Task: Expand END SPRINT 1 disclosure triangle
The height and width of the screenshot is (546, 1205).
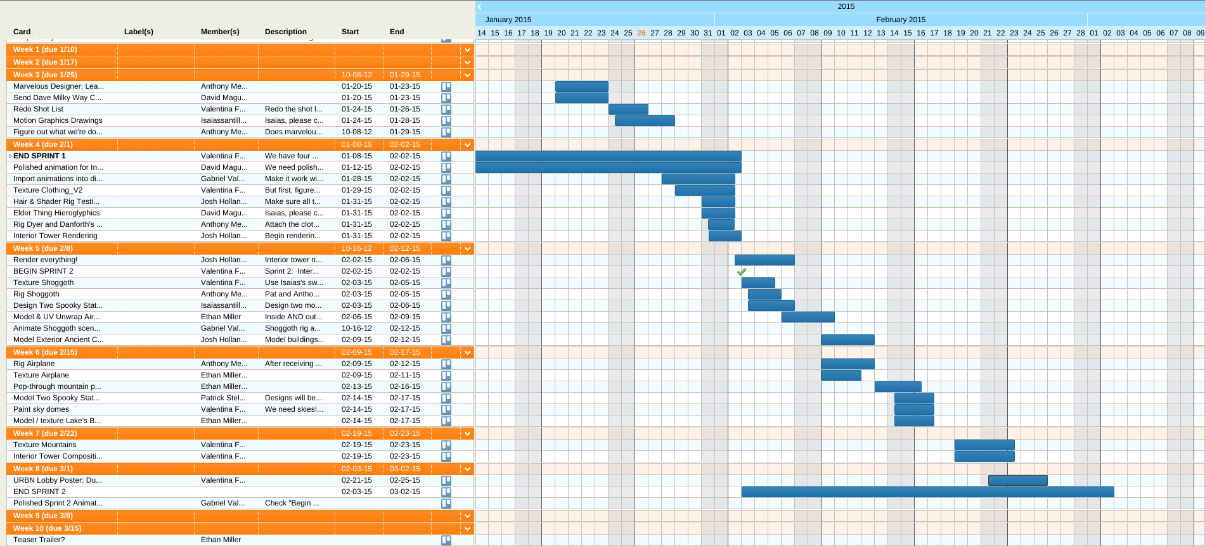Action: 10,156
